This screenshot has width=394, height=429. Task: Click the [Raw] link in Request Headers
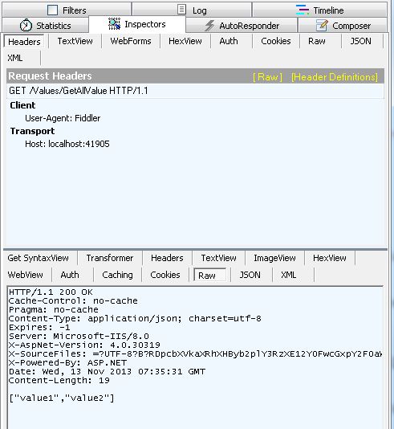[x=267, y=77]
